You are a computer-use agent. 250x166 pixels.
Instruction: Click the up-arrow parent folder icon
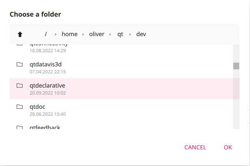tap(20, 34)
